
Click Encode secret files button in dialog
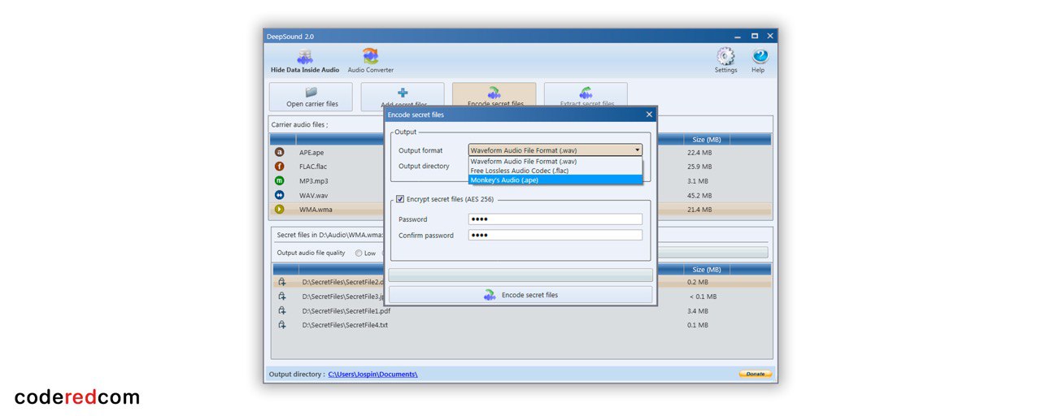(x=520, y=295)
